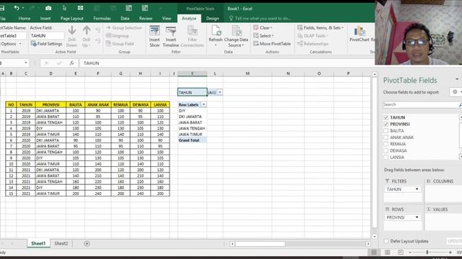Click Change Data Source icon
This screenshot has height=259, width=462.
click(236, 31)
